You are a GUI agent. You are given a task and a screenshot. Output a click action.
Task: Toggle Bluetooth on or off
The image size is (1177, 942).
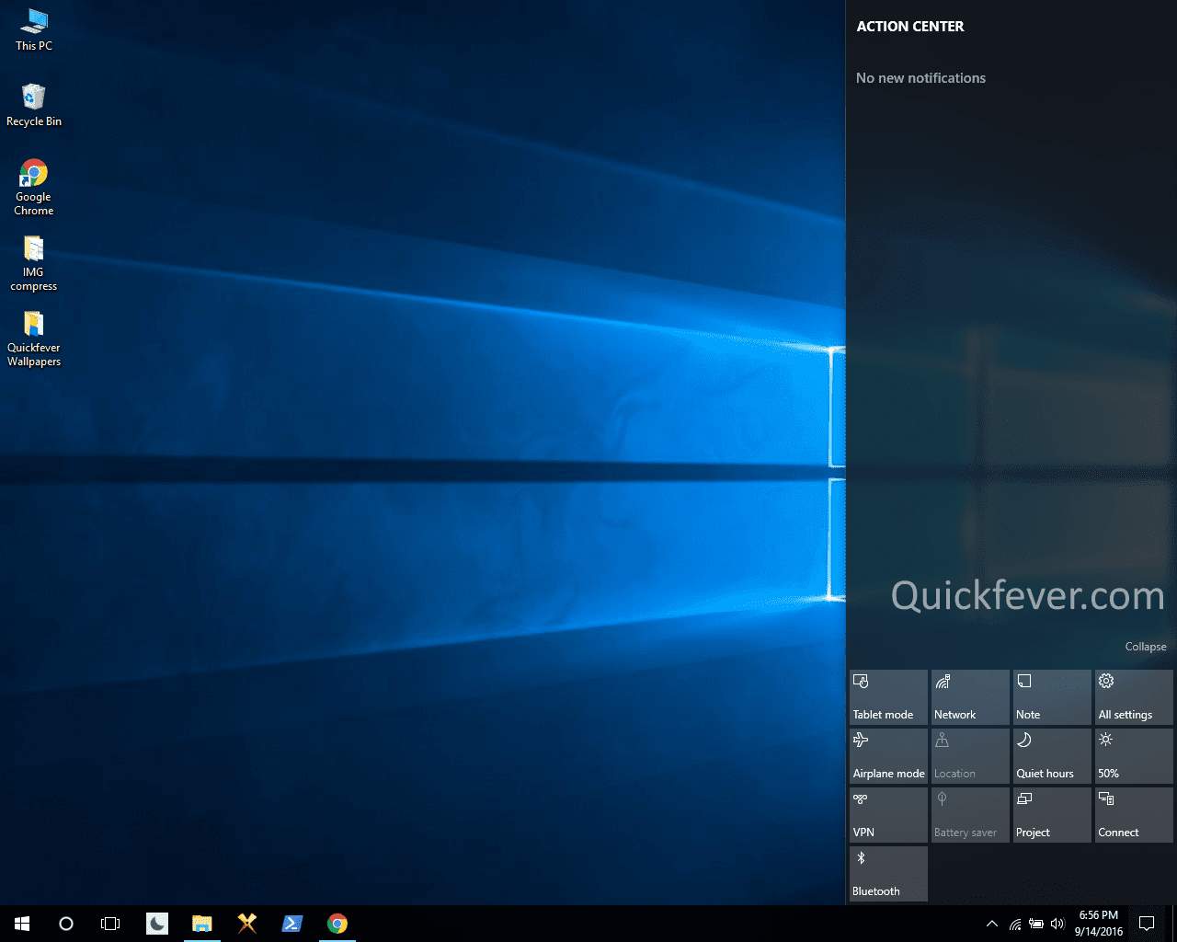[888, 874]
